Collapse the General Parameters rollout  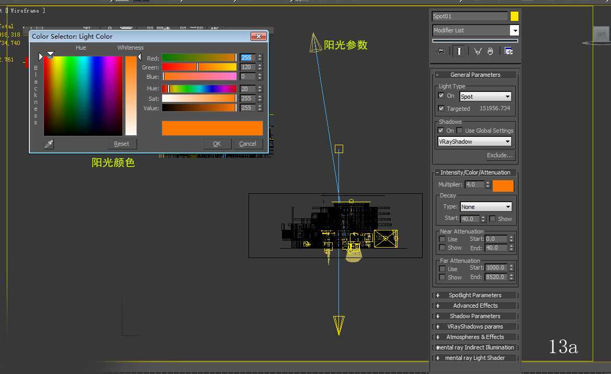point(476,75)
